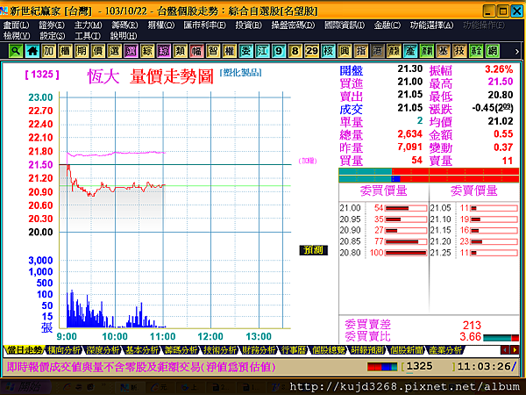Select the 指 toolbar icon
Screen dimensions: 526x395
point(361,51)
